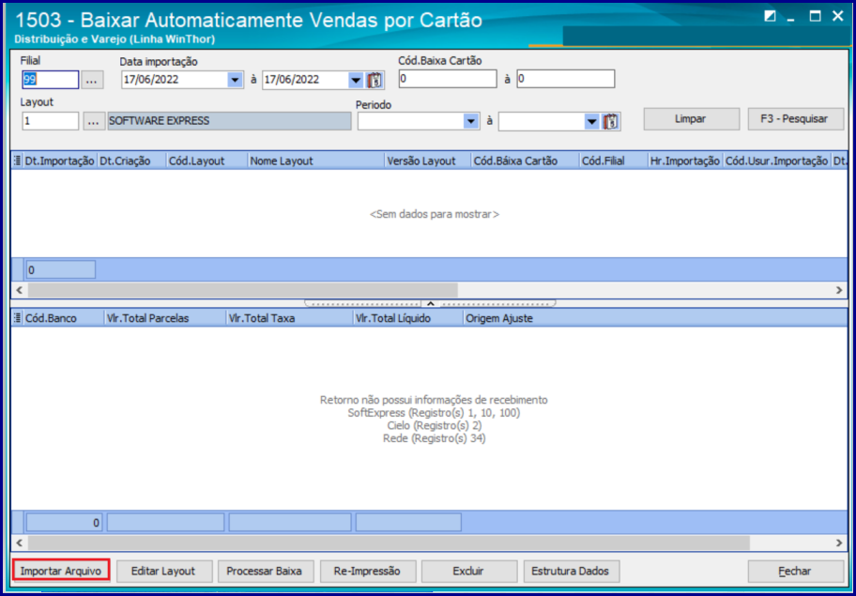Click upper grid horizontal scrollbar thumb

[x=243, y=290]
